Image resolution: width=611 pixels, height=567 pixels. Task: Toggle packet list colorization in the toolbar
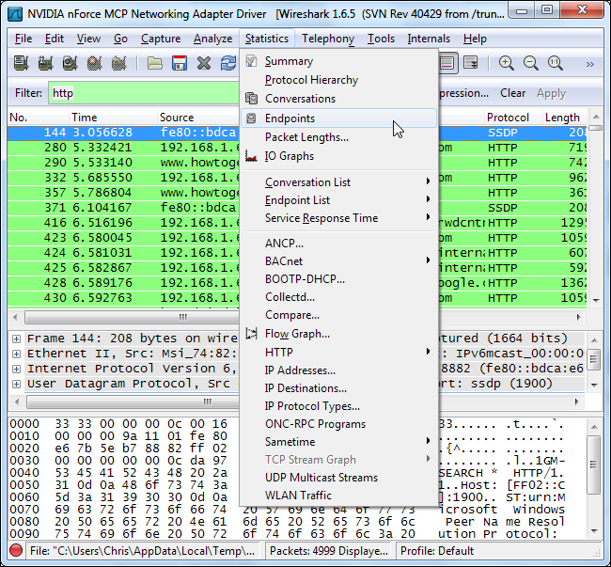click(448, 64)
